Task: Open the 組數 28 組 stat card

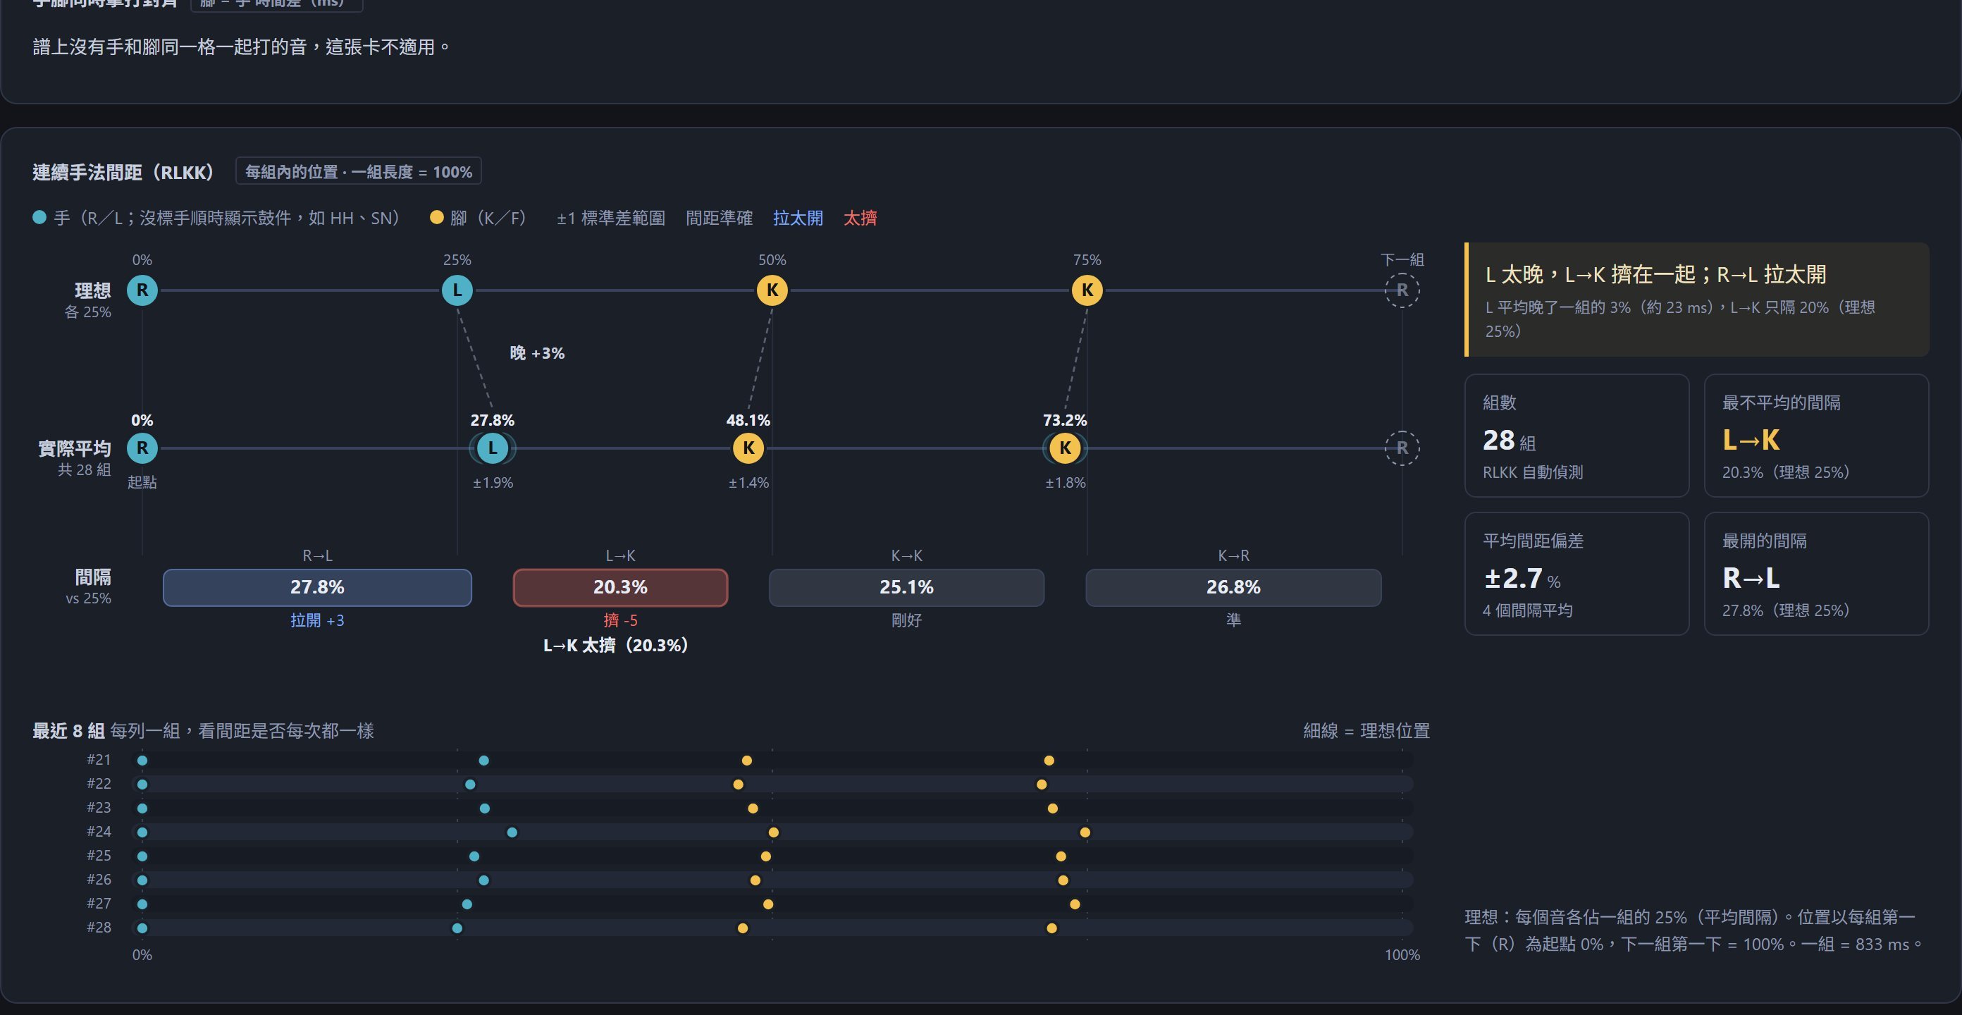Action: (1577, 436)
